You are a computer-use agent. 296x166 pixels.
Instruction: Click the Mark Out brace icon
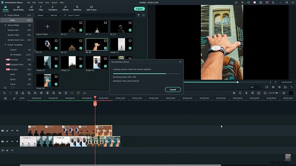275,82
